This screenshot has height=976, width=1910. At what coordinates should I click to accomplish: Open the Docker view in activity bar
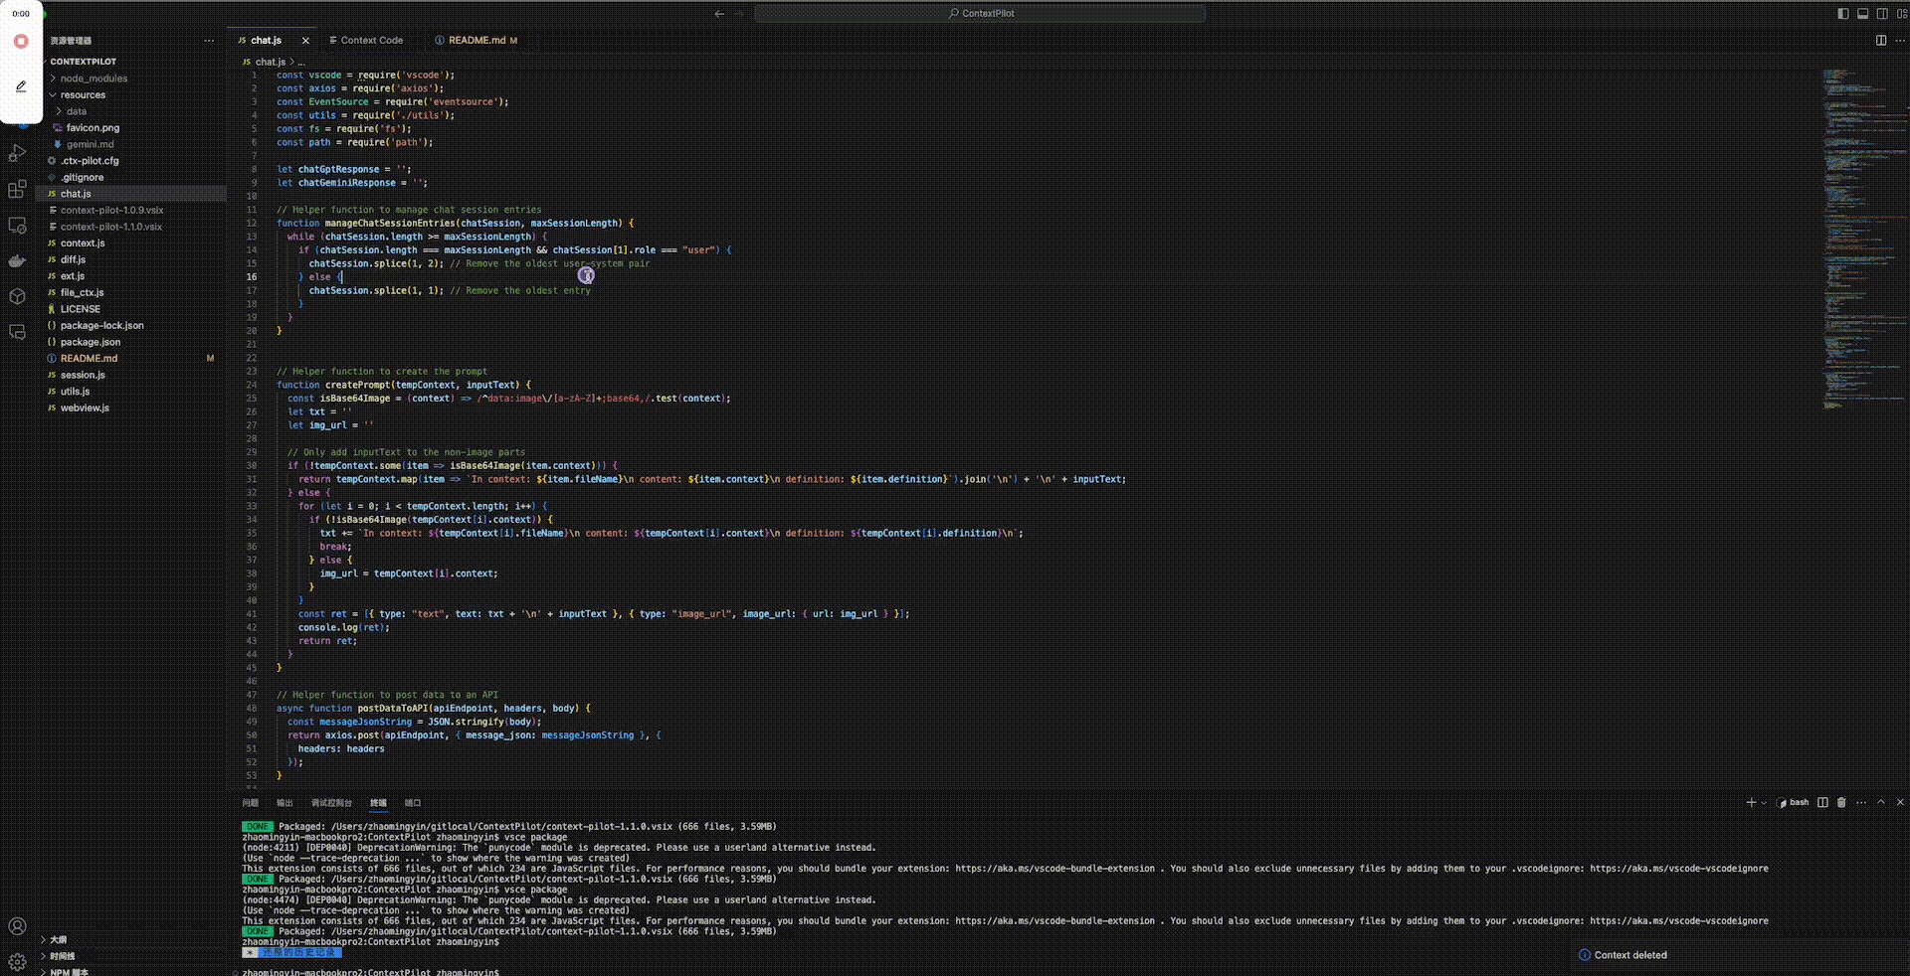click(x=17, y=260)
